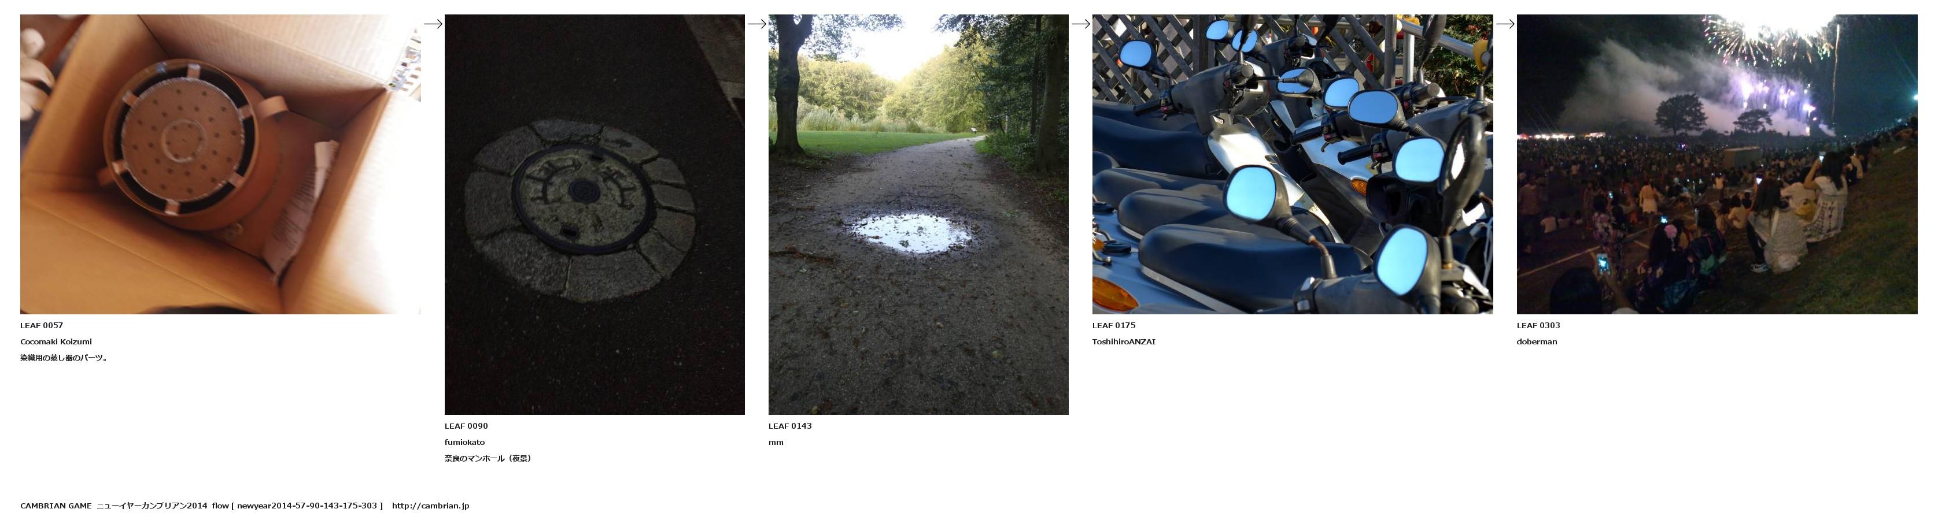Open the puddle on forest path photo
1938x520 pixels.
918,214
